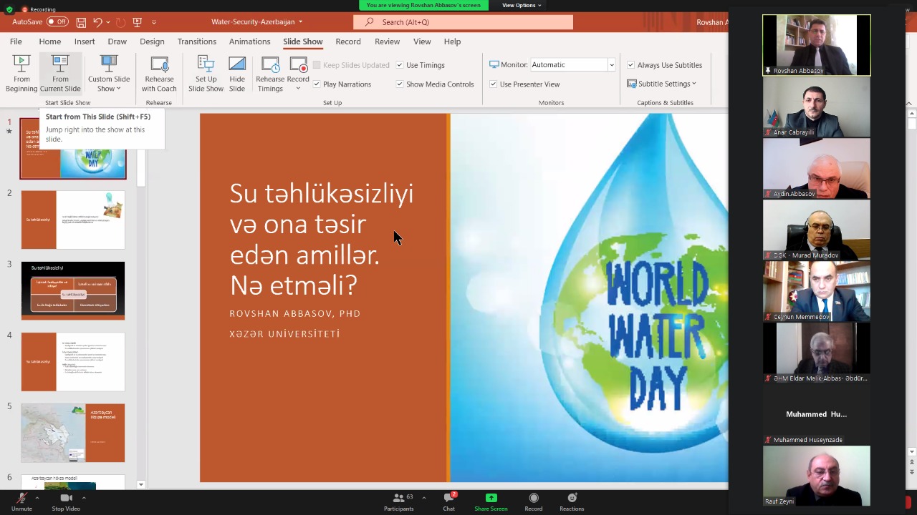The width and height of the screenshot is (917, 515).
Task: Start slide show From Beginning
Action: click(x=21, y=74)
